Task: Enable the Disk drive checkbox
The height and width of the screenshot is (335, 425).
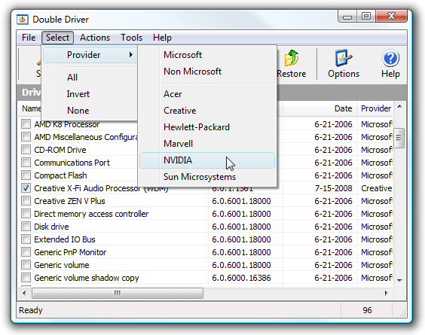Action: click(26, 227)
